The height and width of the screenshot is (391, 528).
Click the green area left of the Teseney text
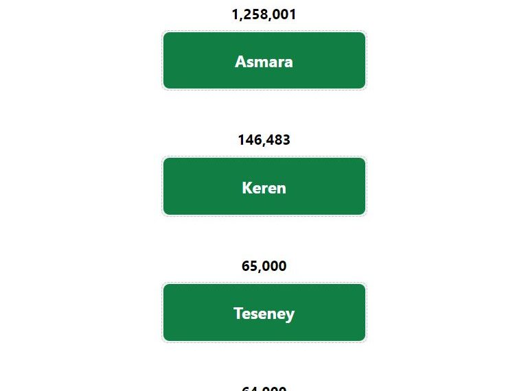[x=198, y=312]
